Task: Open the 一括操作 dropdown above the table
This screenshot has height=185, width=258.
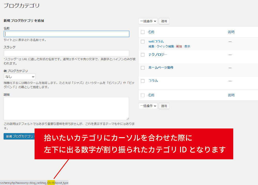Action: [x=148, y=21]
